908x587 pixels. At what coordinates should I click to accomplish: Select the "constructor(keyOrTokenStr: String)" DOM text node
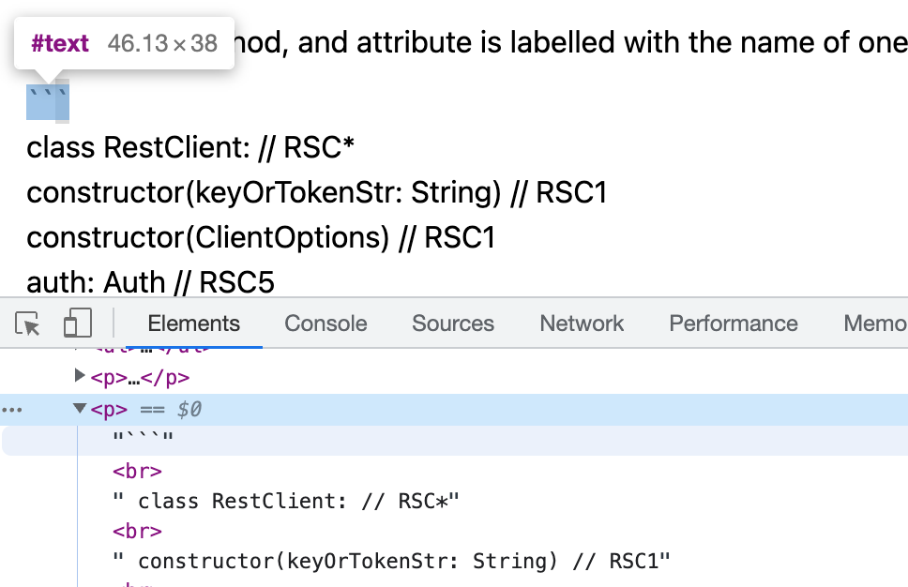click(391, 561)
